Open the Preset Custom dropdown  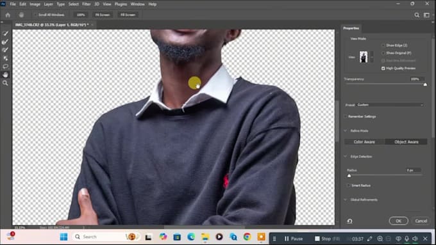click(x=390, y=105)
